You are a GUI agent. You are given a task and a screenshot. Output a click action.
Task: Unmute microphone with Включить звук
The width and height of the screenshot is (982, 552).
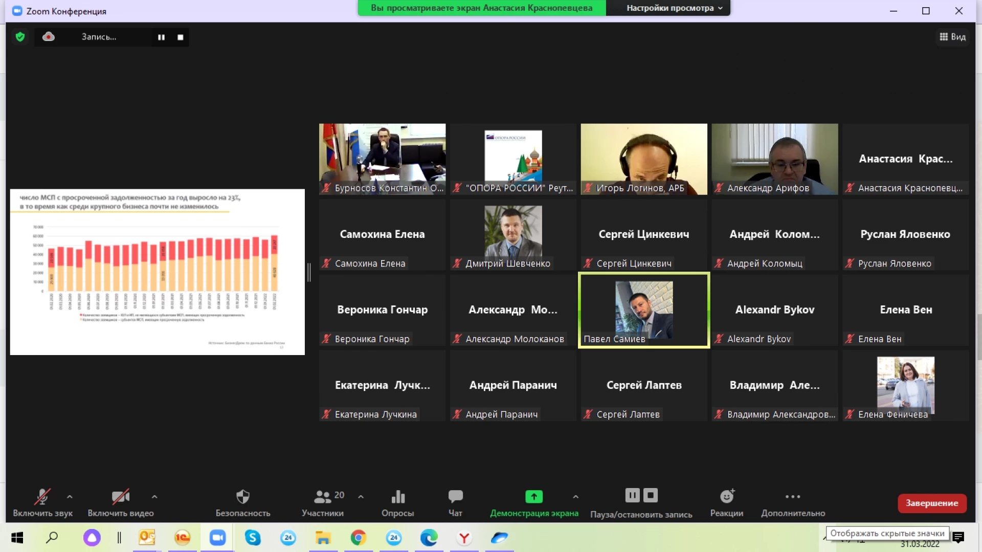click(x=42, y=503)
